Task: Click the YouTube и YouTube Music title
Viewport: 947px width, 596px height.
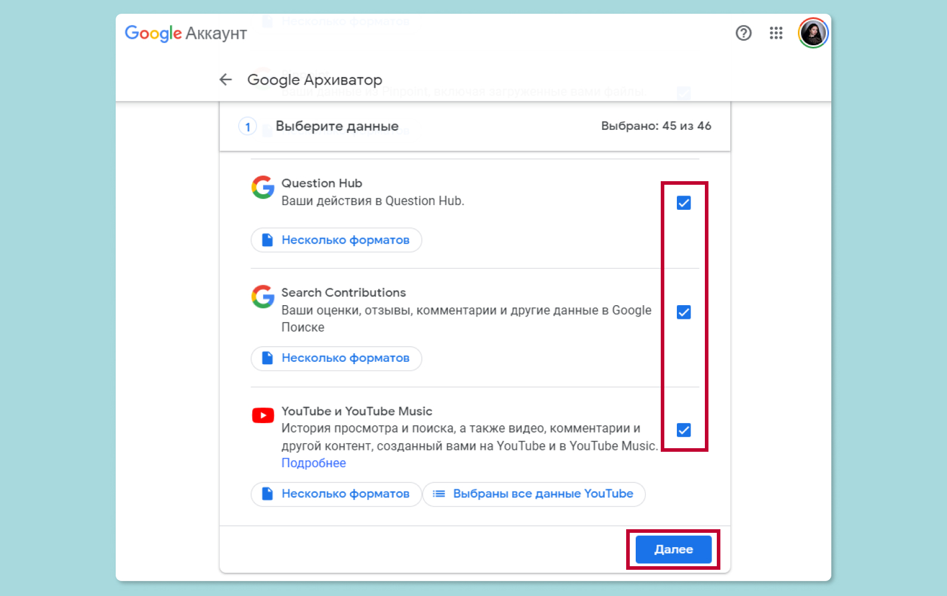Action: click(357, 411)
